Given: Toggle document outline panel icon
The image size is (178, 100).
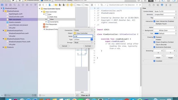Looking at the screenshot, I should pyautogui.click(x=78, y=95).
